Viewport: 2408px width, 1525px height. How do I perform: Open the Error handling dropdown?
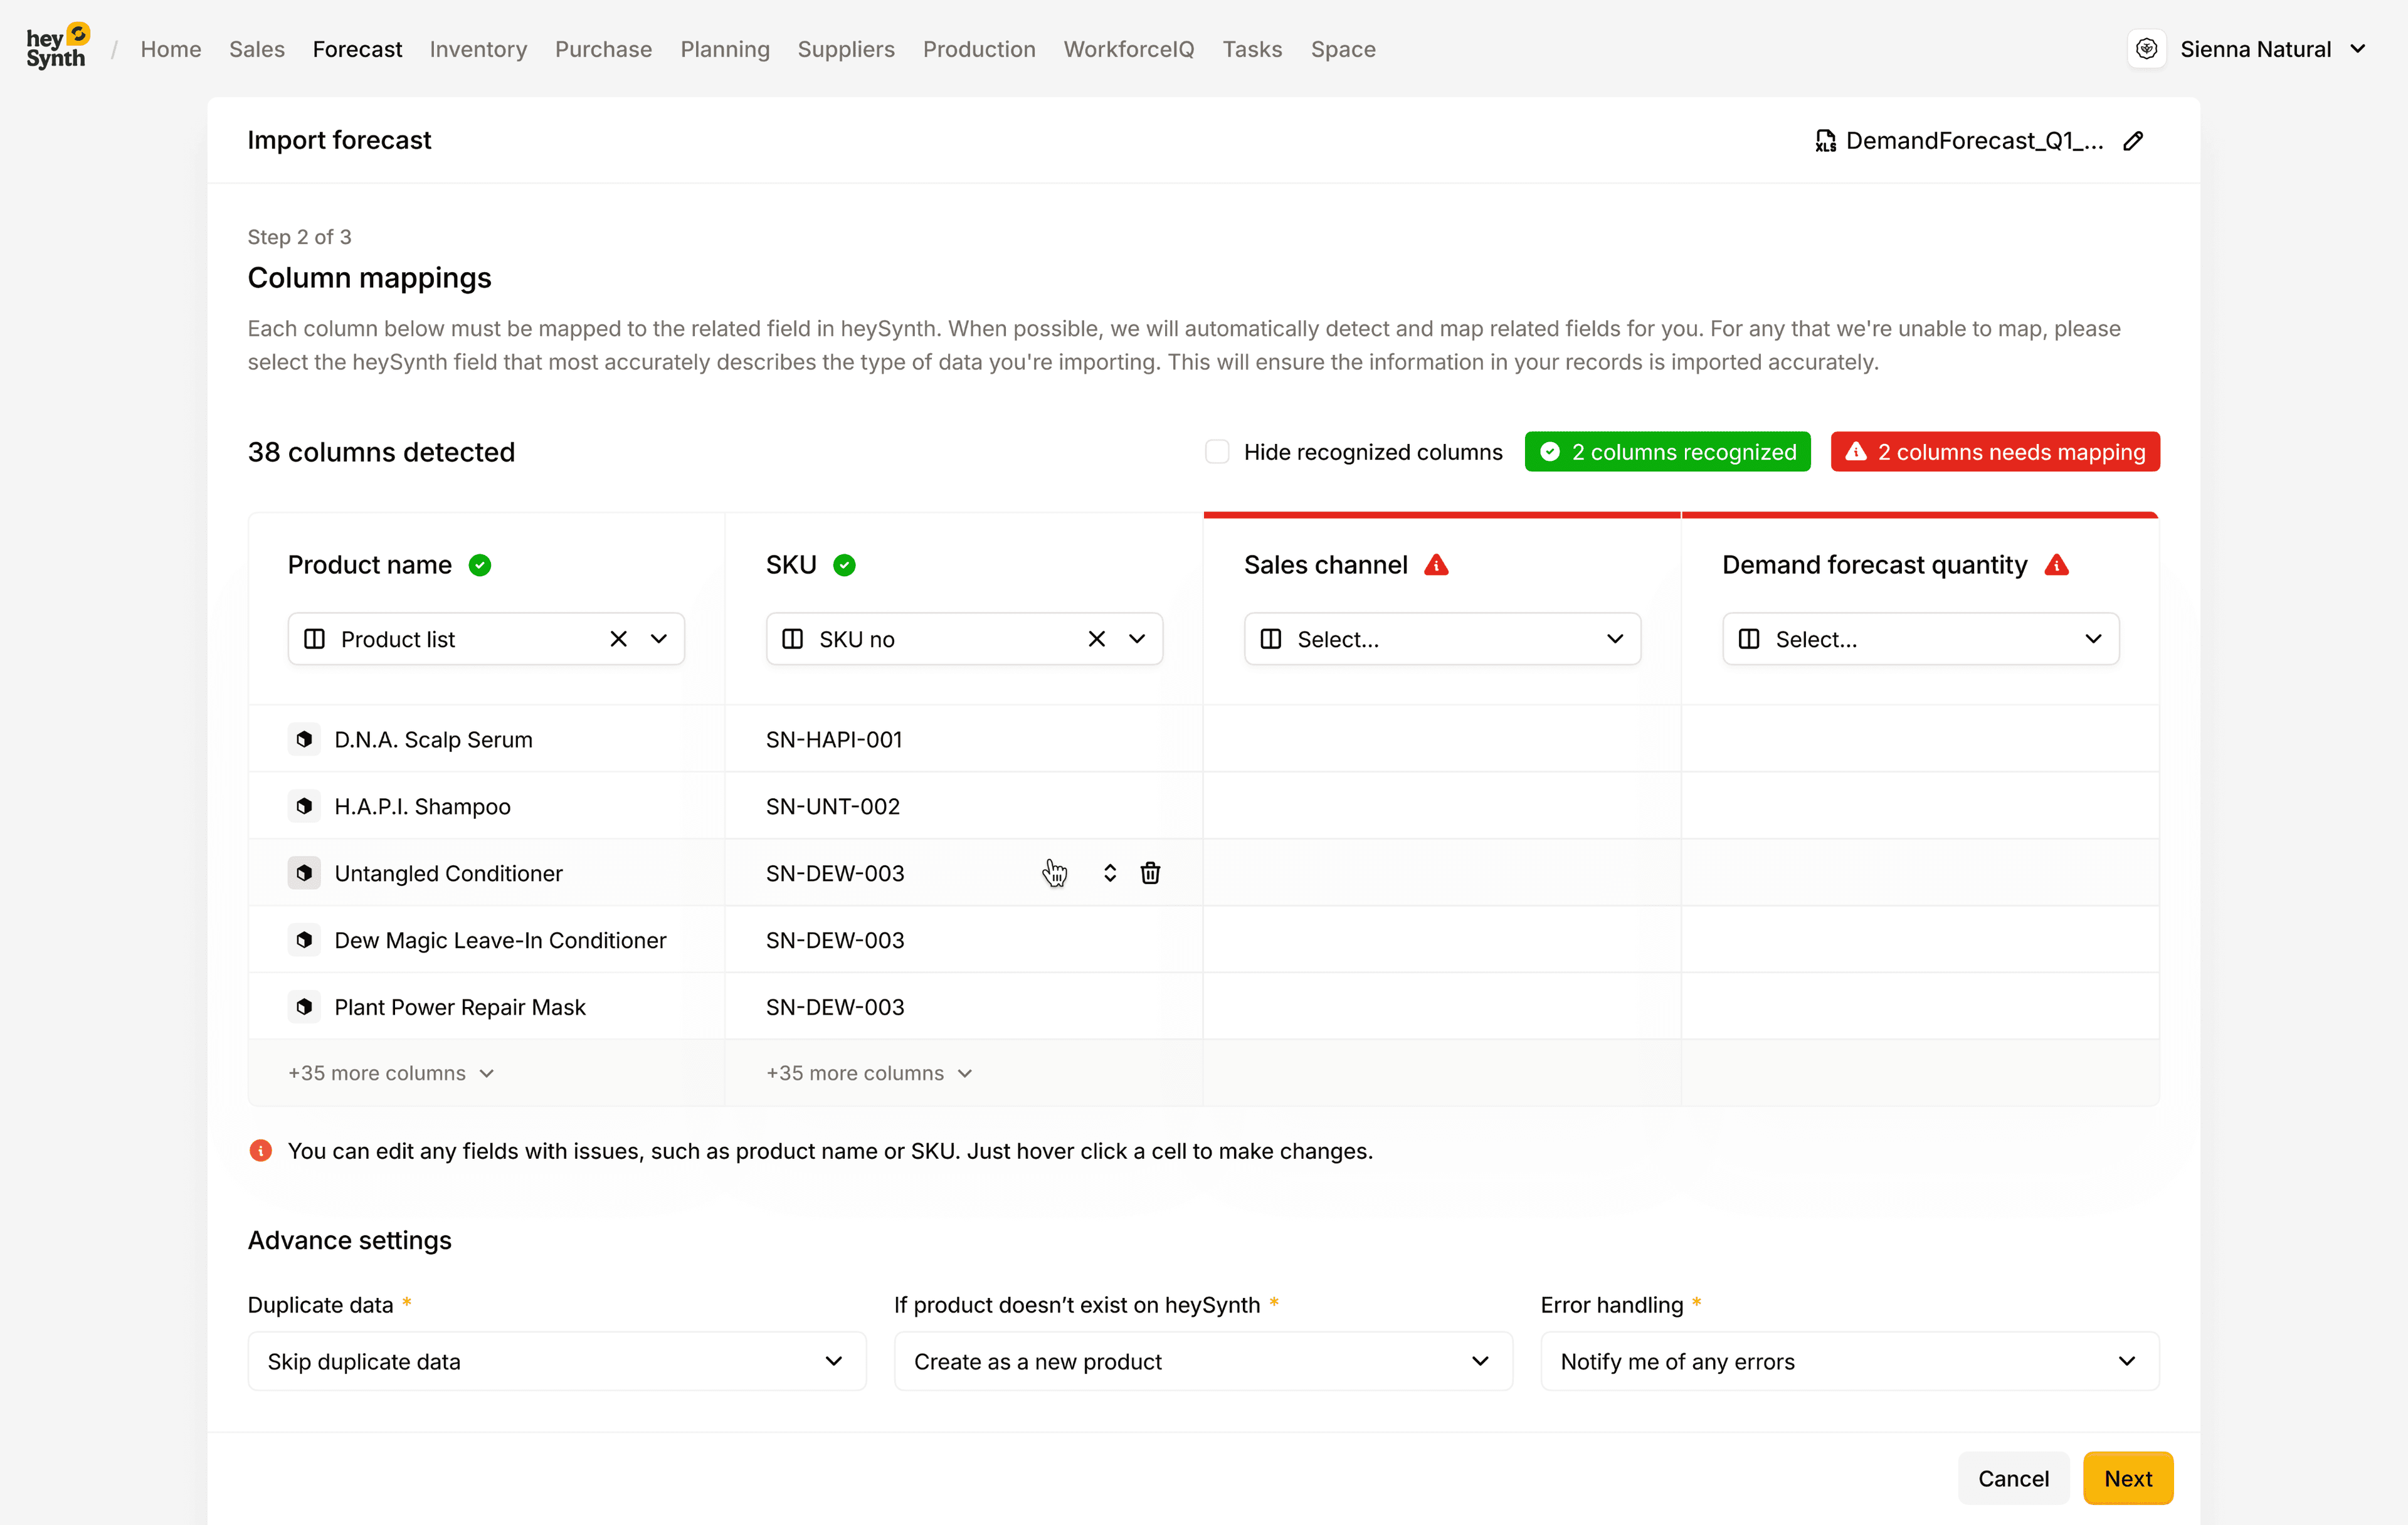pyautogui.click(x=1849, y=1361)
